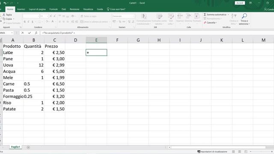Open the Inserisci ribbon tab
Screen dimensions: 274x154
(21, 9)
